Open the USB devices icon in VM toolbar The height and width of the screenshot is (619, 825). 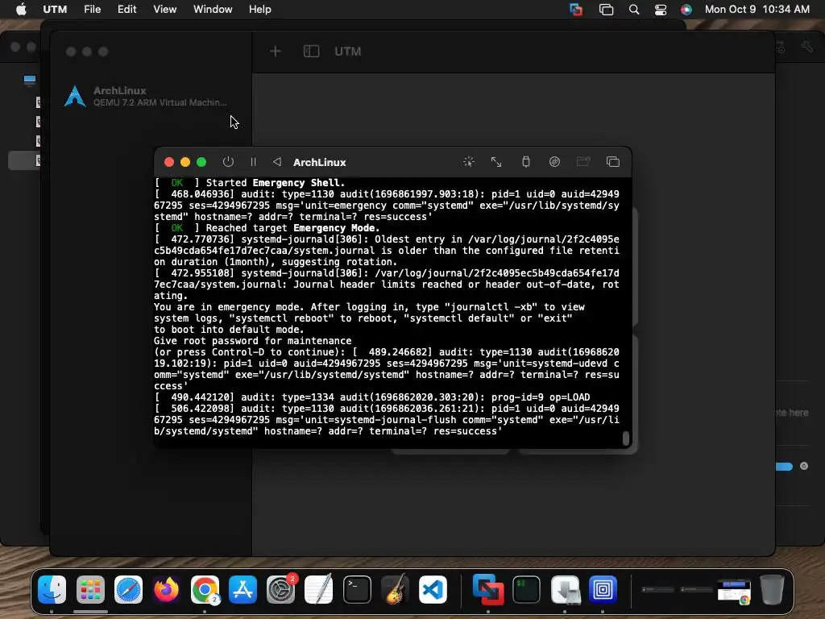coord(525,161)
